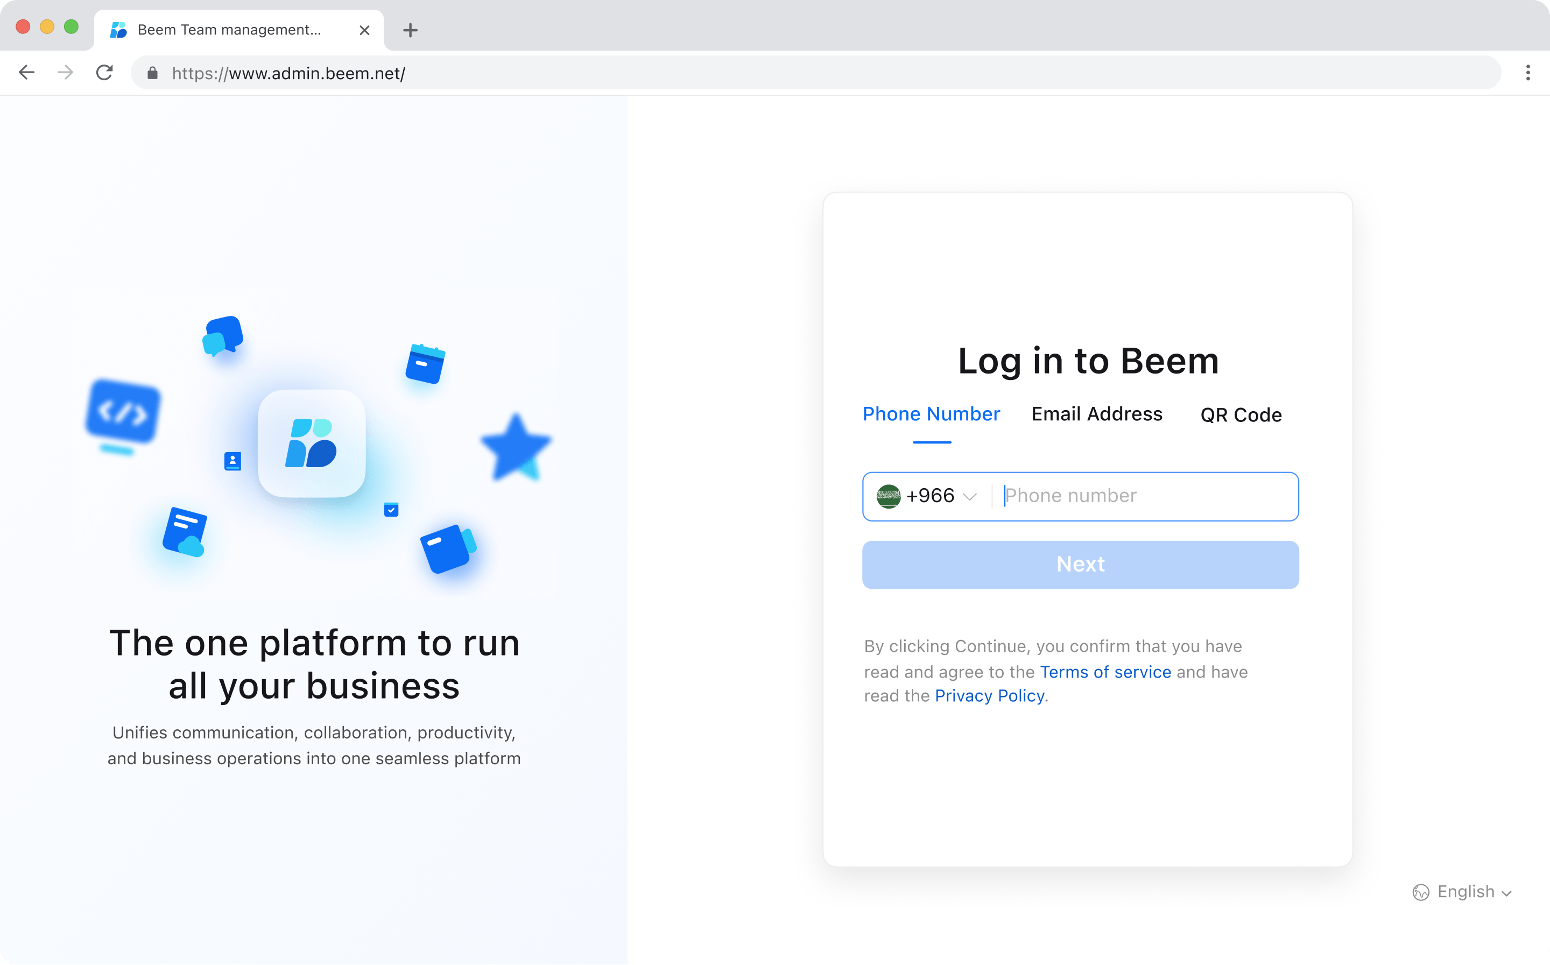Click the 'By clicking Continue' disclaimer text
The height and width of the screenshot is (965, 1550).
(1055, 671)
